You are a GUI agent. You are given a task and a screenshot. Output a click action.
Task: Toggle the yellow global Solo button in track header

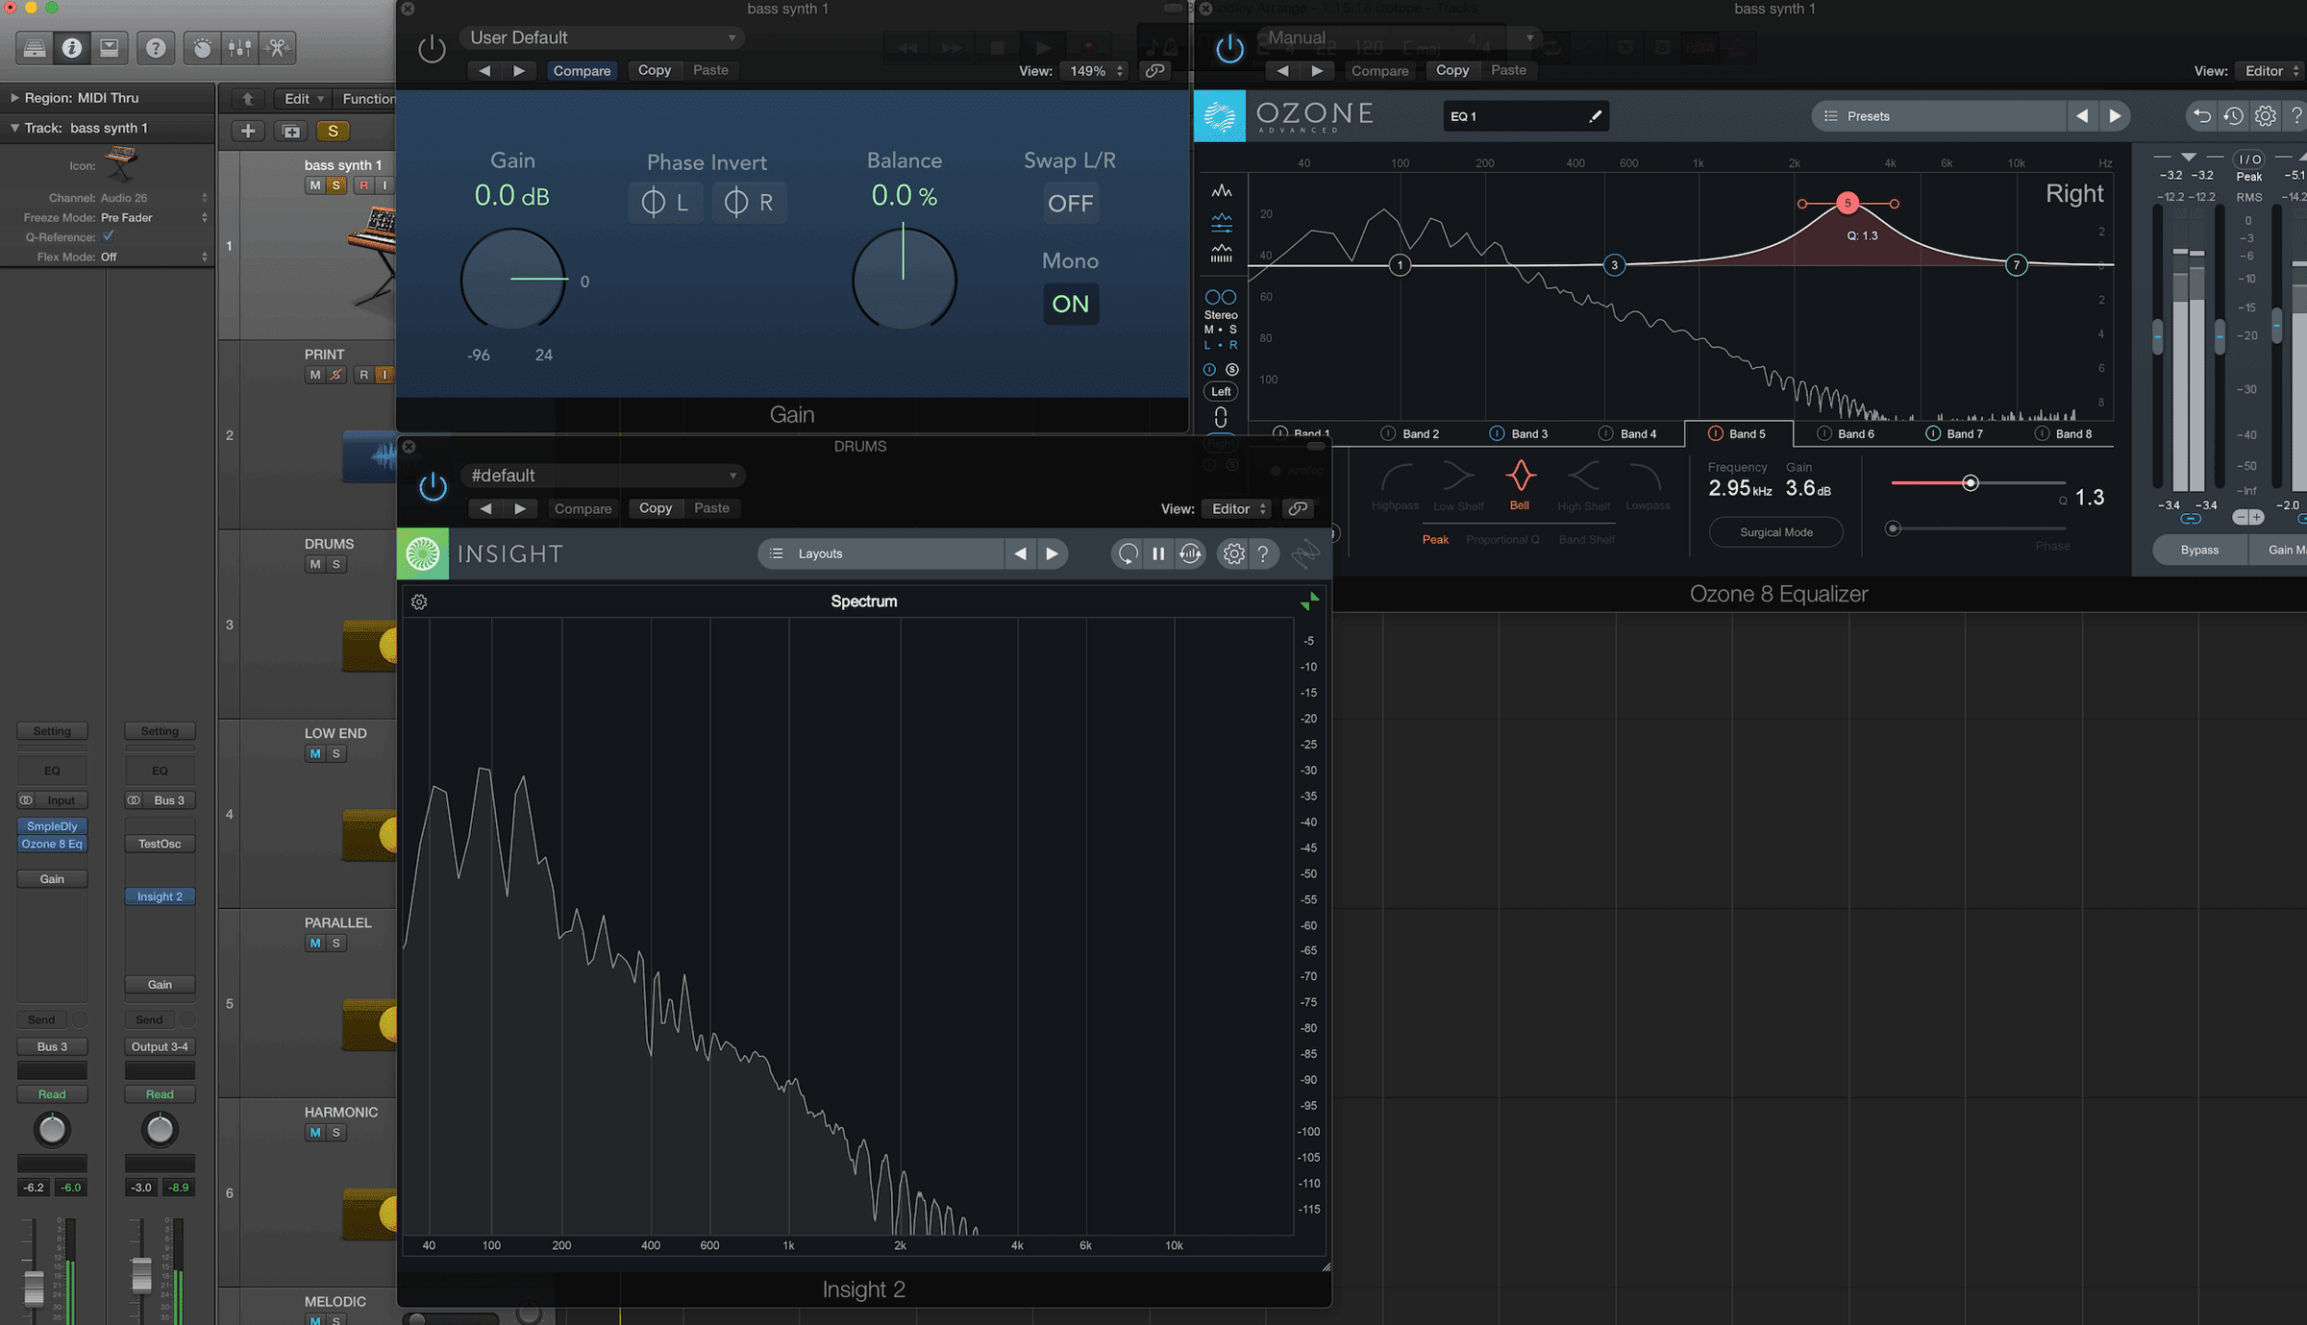coord(333,131)
